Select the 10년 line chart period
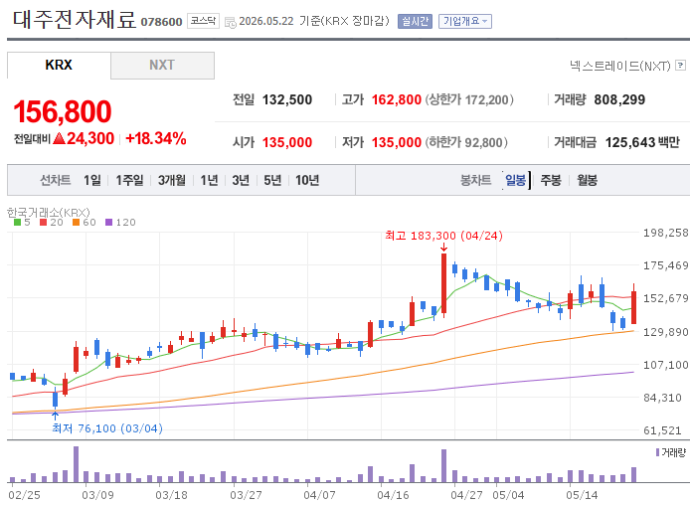690x505 pixels. tap(307, 180)
